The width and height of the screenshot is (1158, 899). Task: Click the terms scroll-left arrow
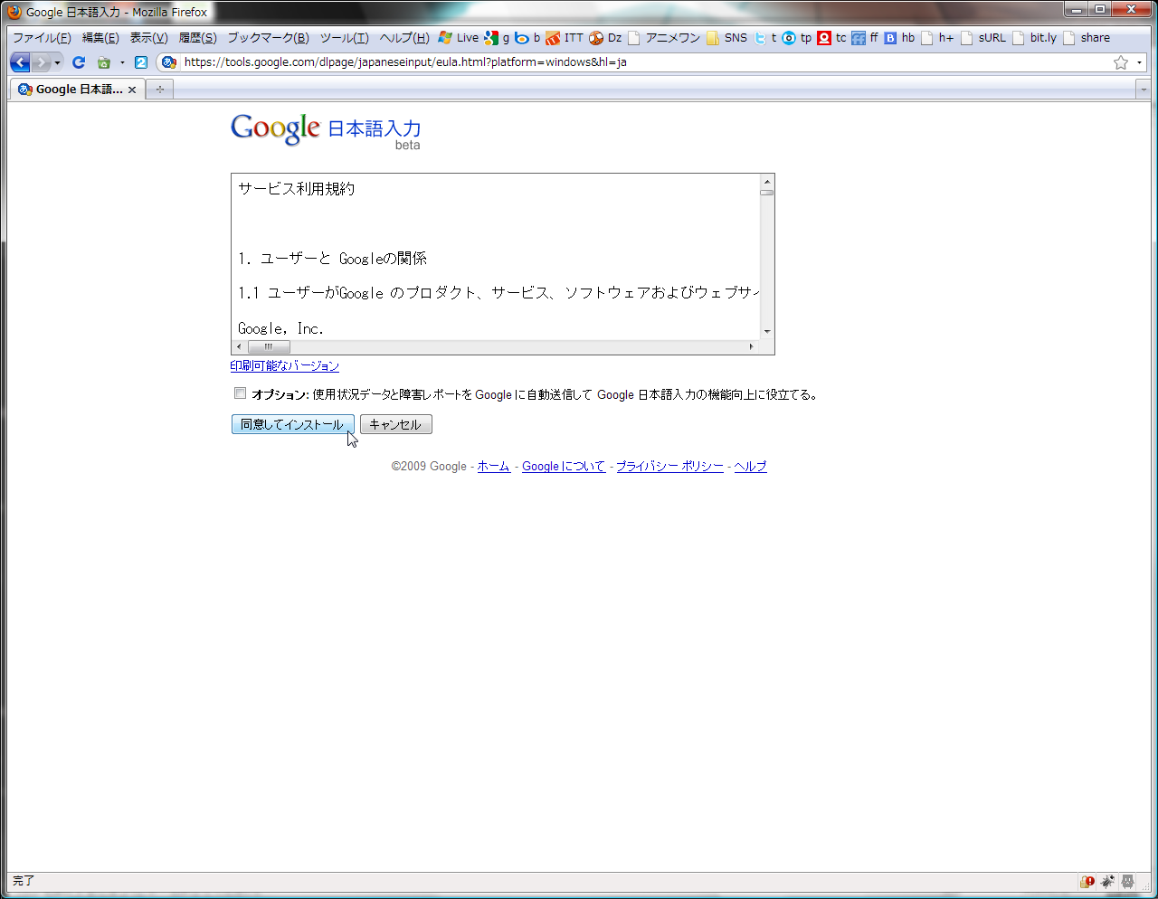(239, 347)
